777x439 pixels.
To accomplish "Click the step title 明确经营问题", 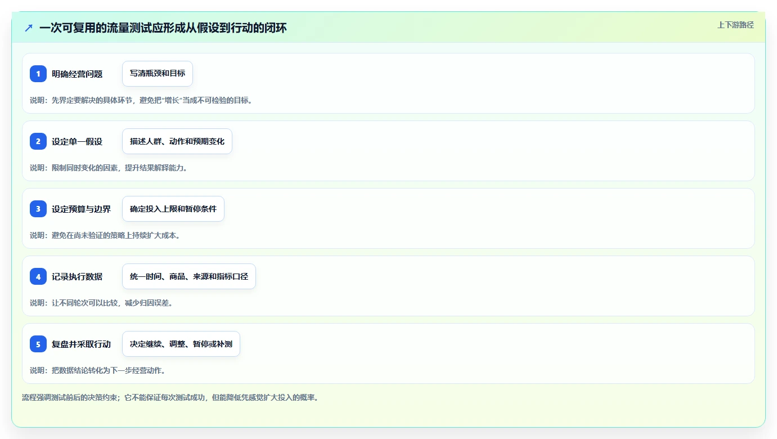I will pyautogui.click(x=77, y=74).
